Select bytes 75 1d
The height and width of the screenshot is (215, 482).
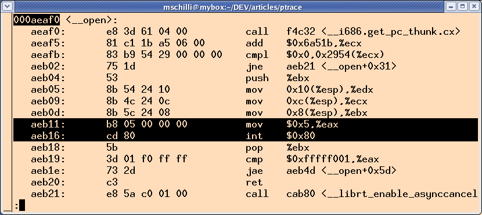click(x=121, y=66)
